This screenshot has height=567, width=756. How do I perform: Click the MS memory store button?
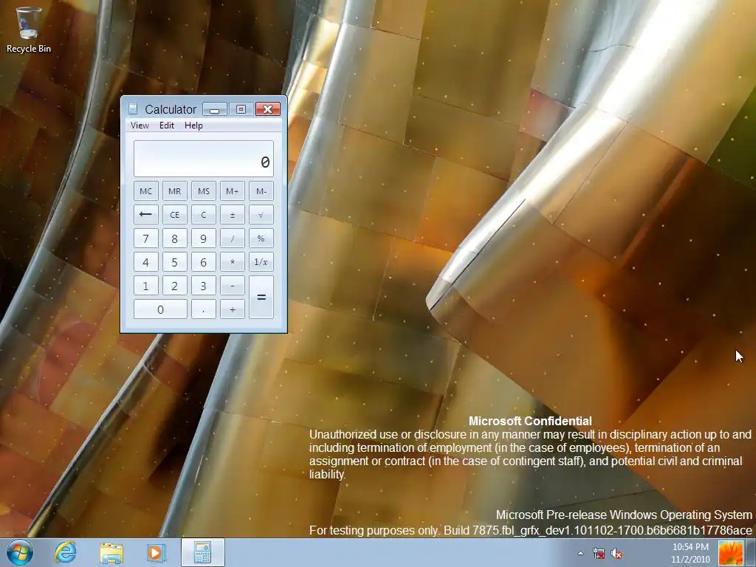(204, 191)
